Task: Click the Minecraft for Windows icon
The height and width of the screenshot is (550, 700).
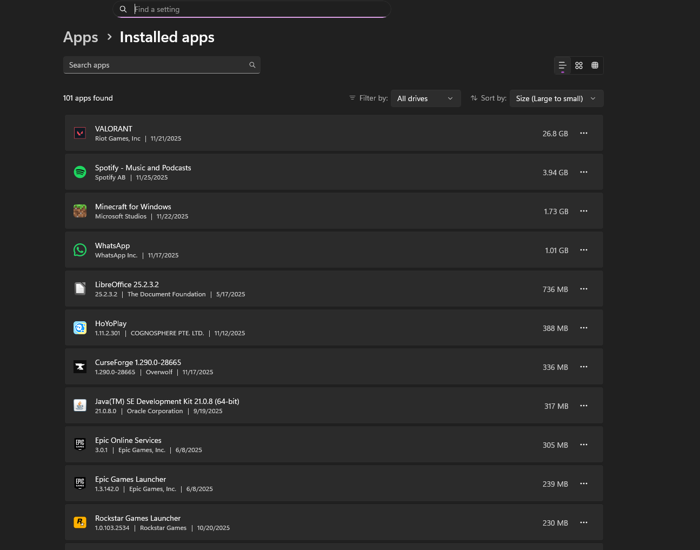Action: pos(80,211)
